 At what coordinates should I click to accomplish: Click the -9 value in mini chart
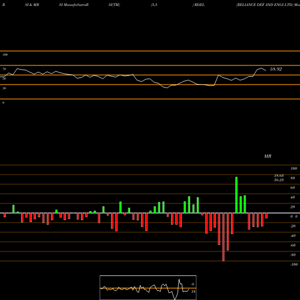[192, 284]
